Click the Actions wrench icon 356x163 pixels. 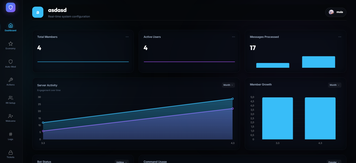coord(10,81)
